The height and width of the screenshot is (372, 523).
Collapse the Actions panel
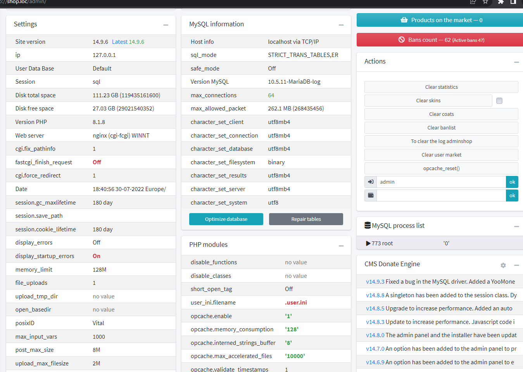516,62
